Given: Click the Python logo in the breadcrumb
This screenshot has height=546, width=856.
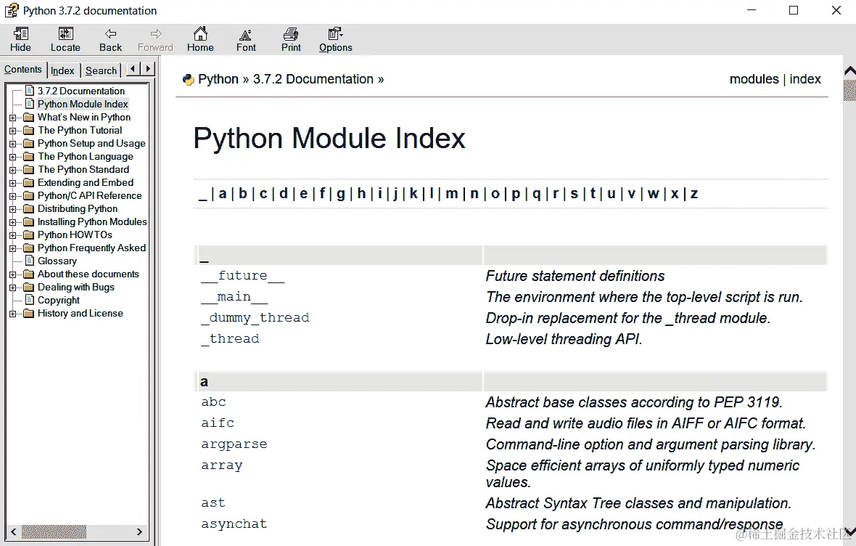Looking at the screenshot, I should (189, 80).
